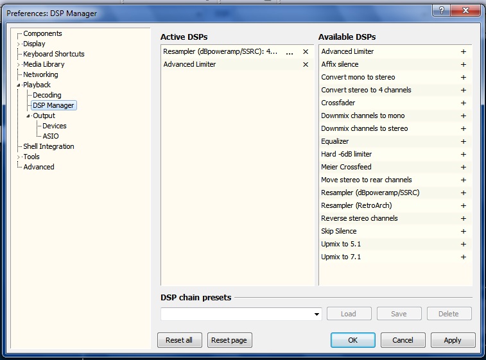Open configuration for active Resampler DSP

click(290, 52)
